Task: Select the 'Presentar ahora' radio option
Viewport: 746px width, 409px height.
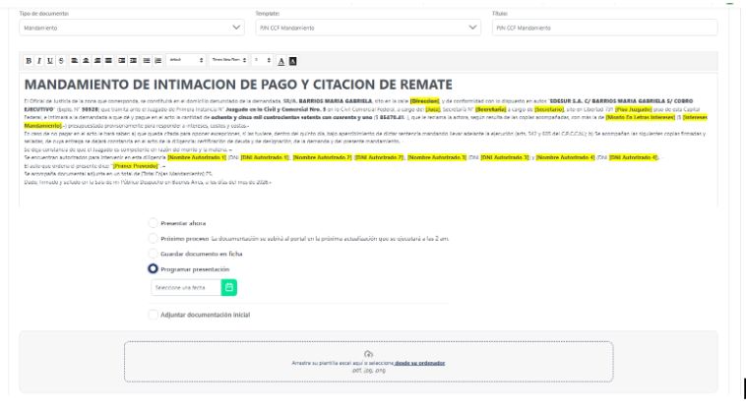Action: [153, 223]
